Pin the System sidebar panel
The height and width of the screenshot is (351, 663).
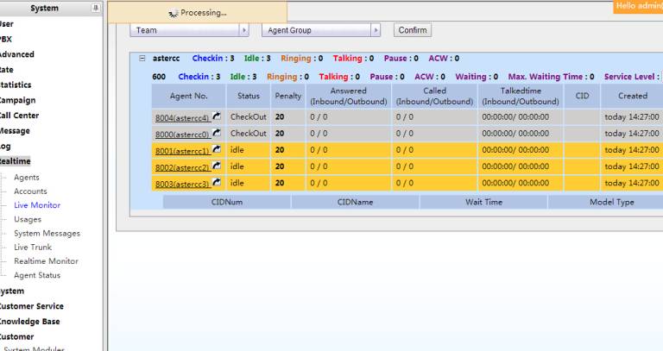(x=95, y=8)
